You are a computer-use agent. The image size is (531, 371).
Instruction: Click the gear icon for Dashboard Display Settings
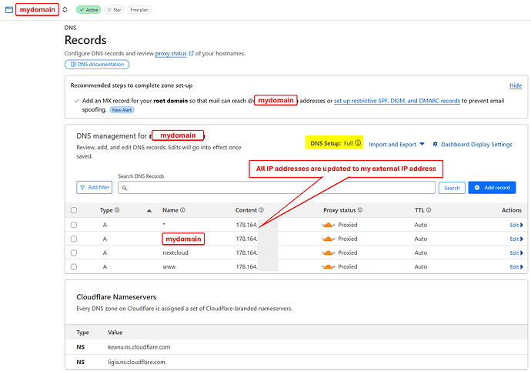click(x=435, y=145)
